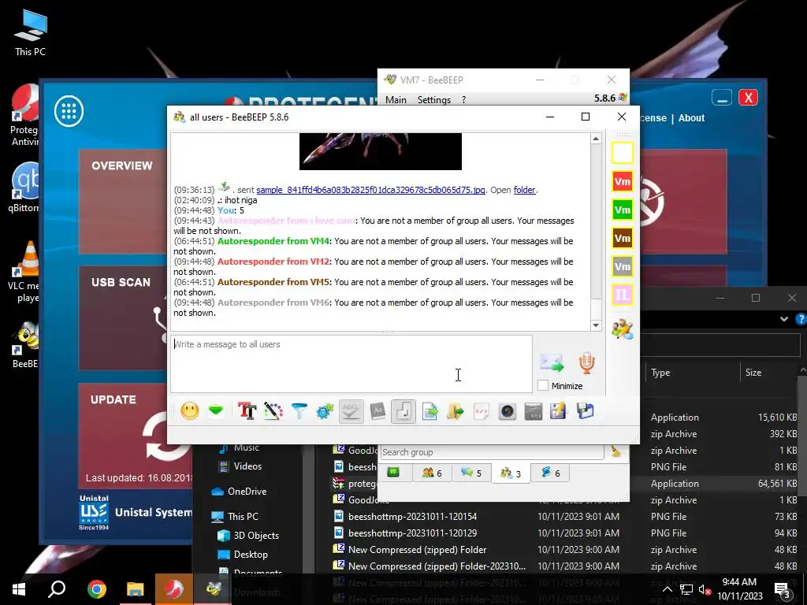Sort by Size column in File Explorer
This screenshot has height=605, width=807.
(x=753, y=373)
